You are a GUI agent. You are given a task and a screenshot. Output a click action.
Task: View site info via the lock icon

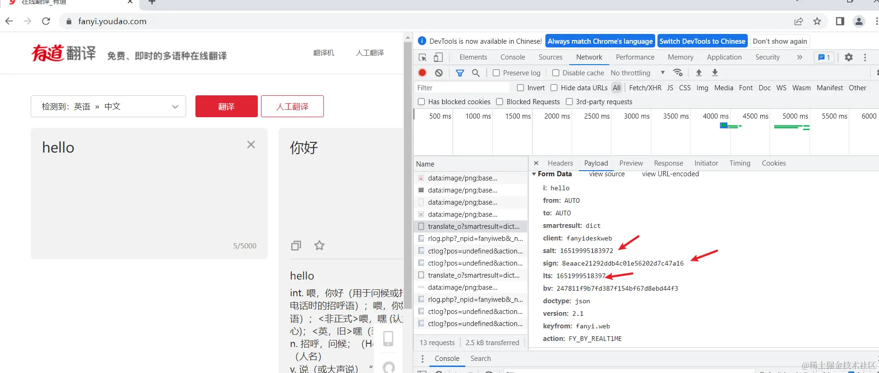tap(69, 21)
